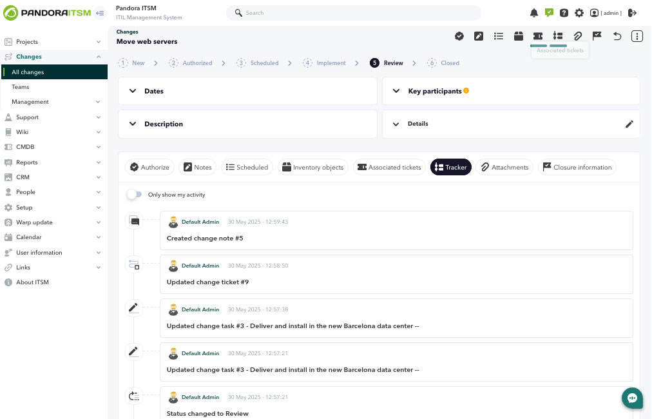Open Teams in the sidebar
The image size is (652, 419).
[x=53, y=87]
